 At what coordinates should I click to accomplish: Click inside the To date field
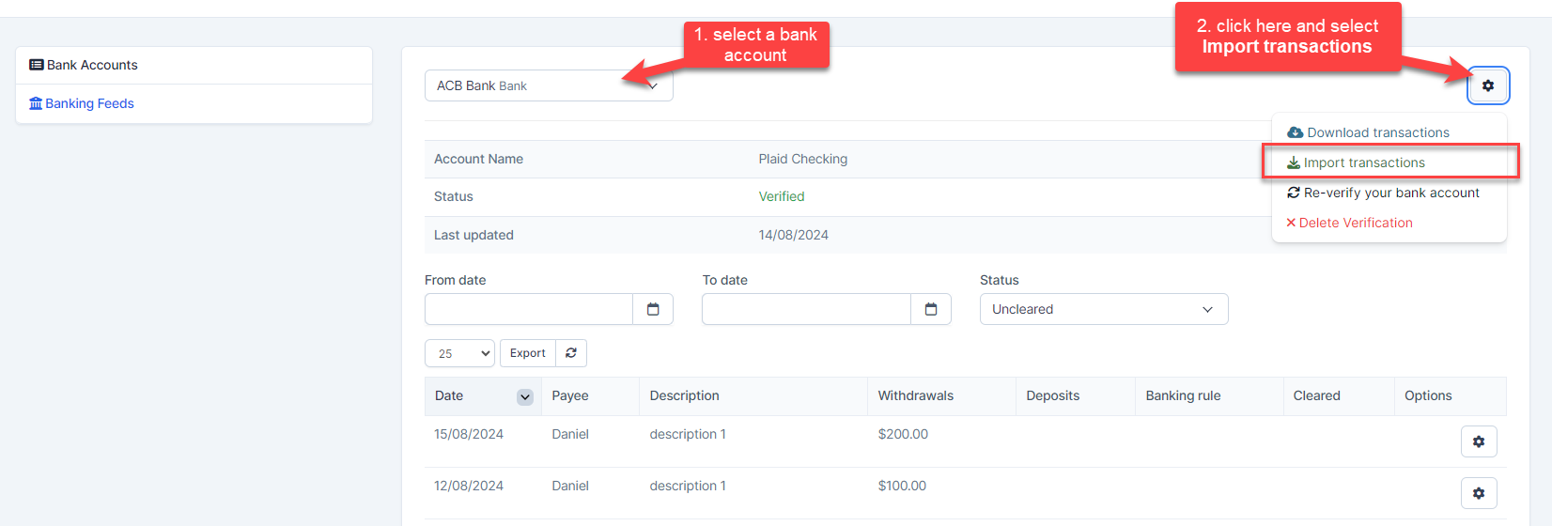(806, 309)
